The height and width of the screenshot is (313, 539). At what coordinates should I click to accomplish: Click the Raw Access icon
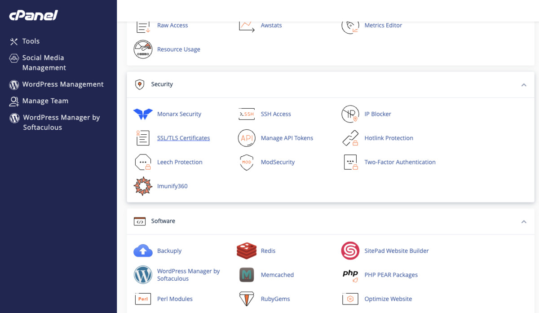[x=143, y=26]
